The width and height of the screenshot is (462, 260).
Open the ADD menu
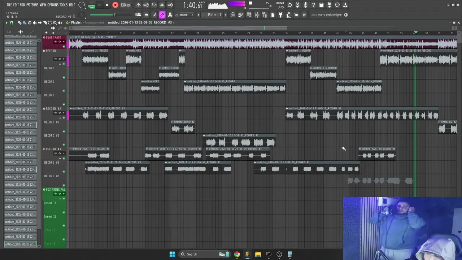pos(22,5)
